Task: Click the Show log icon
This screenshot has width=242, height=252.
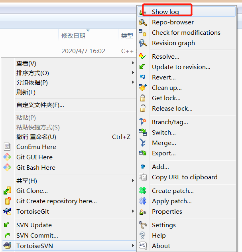Action: click(142, 12)
